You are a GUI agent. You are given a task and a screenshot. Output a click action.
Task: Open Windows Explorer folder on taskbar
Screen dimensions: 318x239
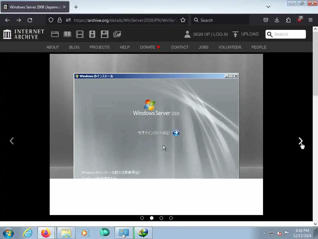tap(66, 233)
